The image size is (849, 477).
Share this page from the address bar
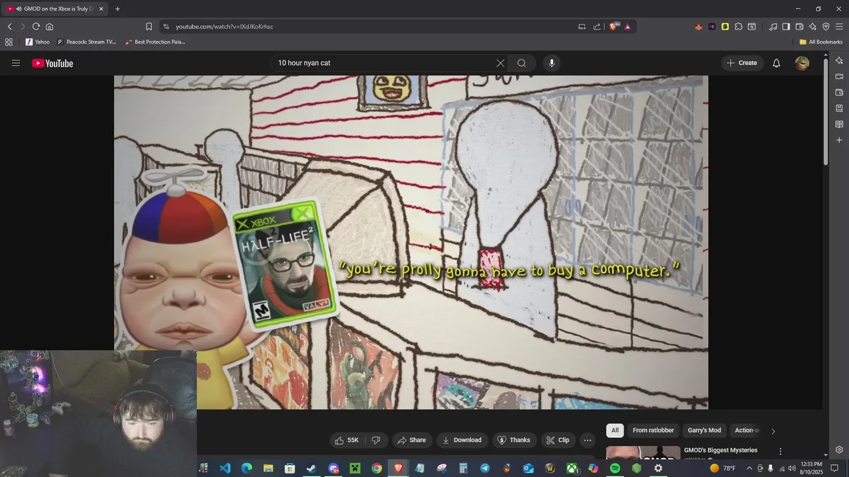click(597, 26)
